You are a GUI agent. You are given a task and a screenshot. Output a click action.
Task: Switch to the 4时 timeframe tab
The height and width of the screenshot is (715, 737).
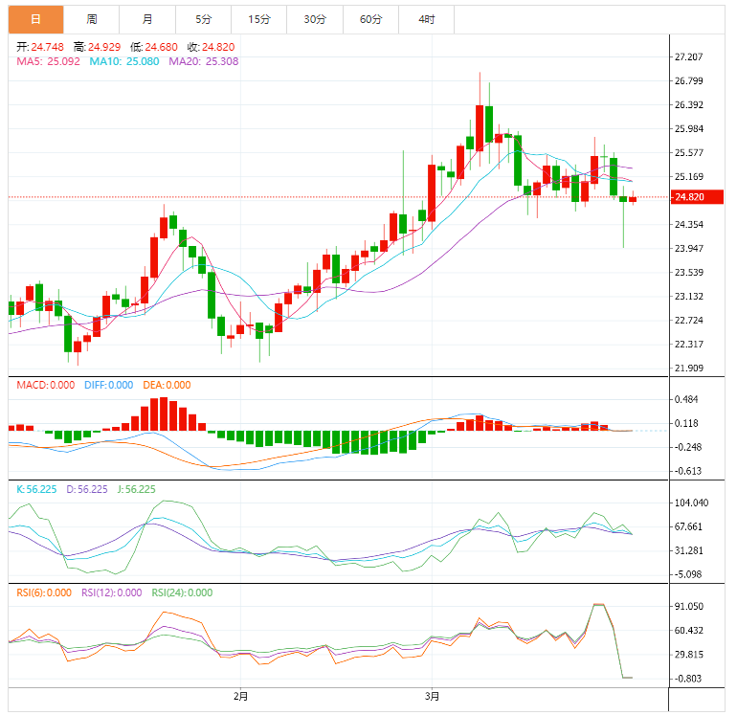[426, 19]
